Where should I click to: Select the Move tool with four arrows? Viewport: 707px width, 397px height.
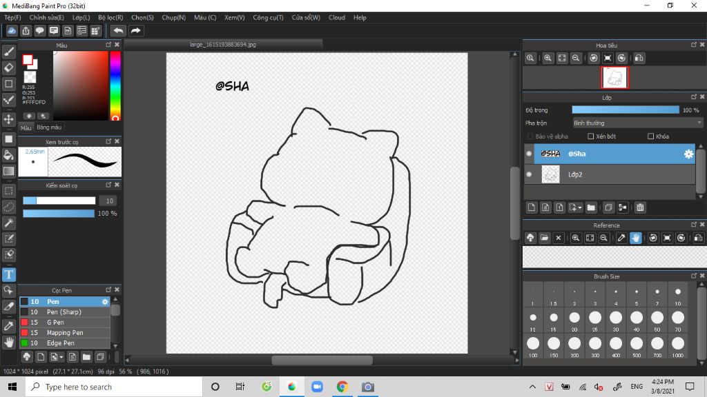tap(8, 119)
